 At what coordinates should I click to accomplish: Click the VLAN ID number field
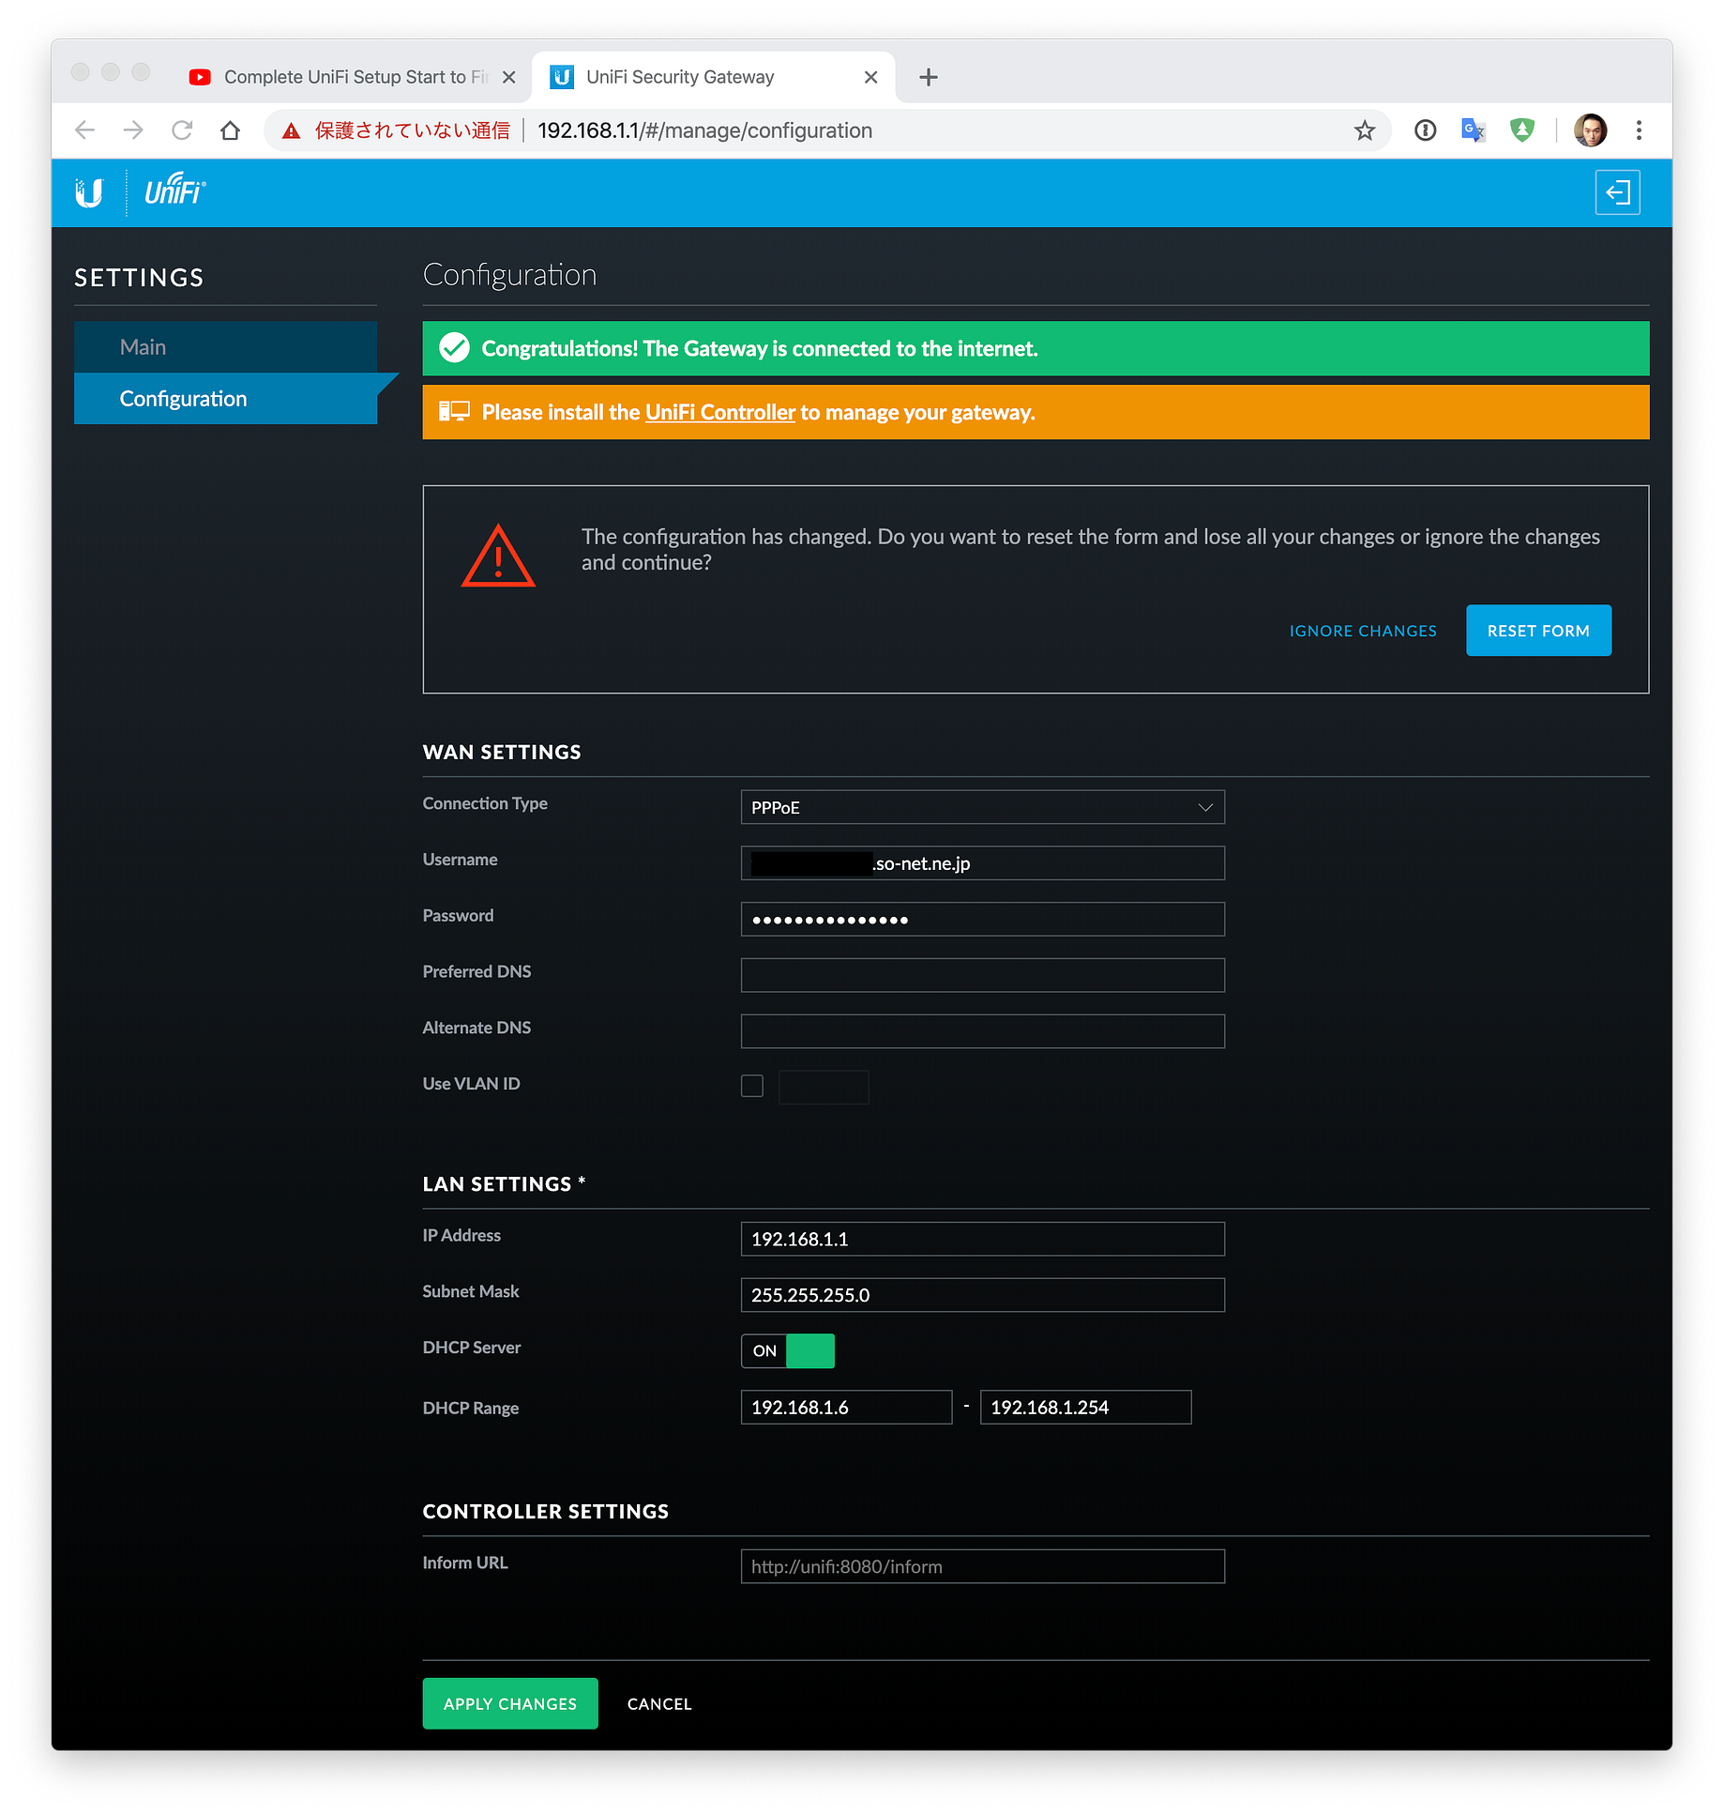pos(824,1087)
